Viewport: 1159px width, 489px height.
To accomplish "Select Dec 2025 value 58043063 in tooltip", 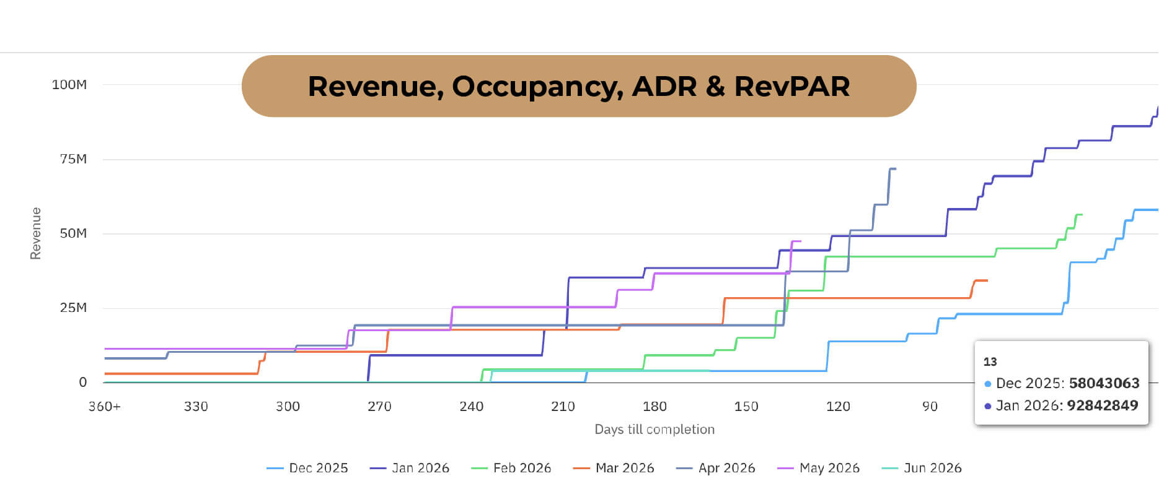I will [1104, 383].
